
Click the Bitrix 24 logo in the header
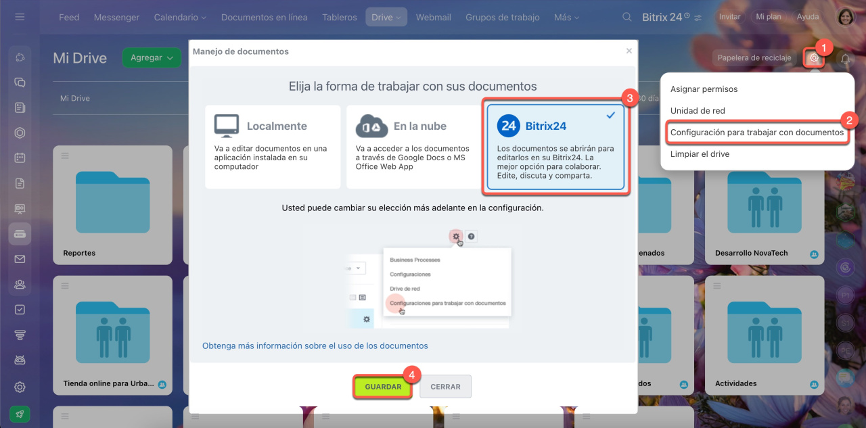pyautogui.click(x=666, y=17)
